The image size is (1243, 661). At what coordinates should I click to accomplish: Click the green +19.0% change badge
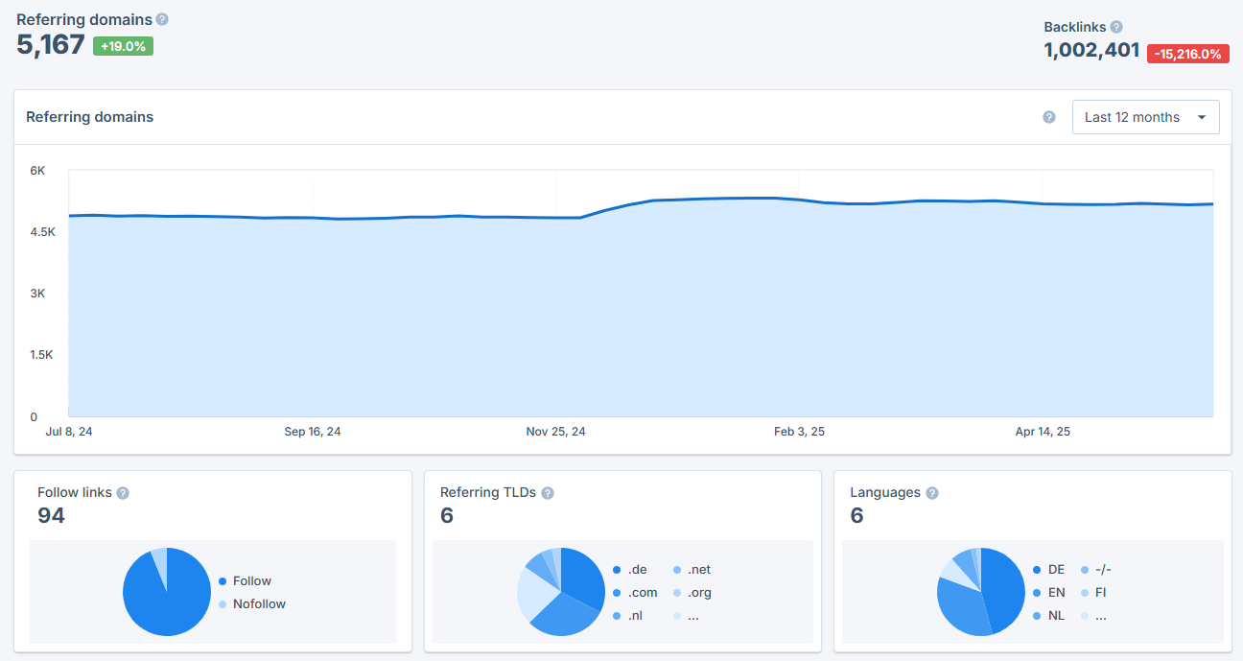point(122,45)
